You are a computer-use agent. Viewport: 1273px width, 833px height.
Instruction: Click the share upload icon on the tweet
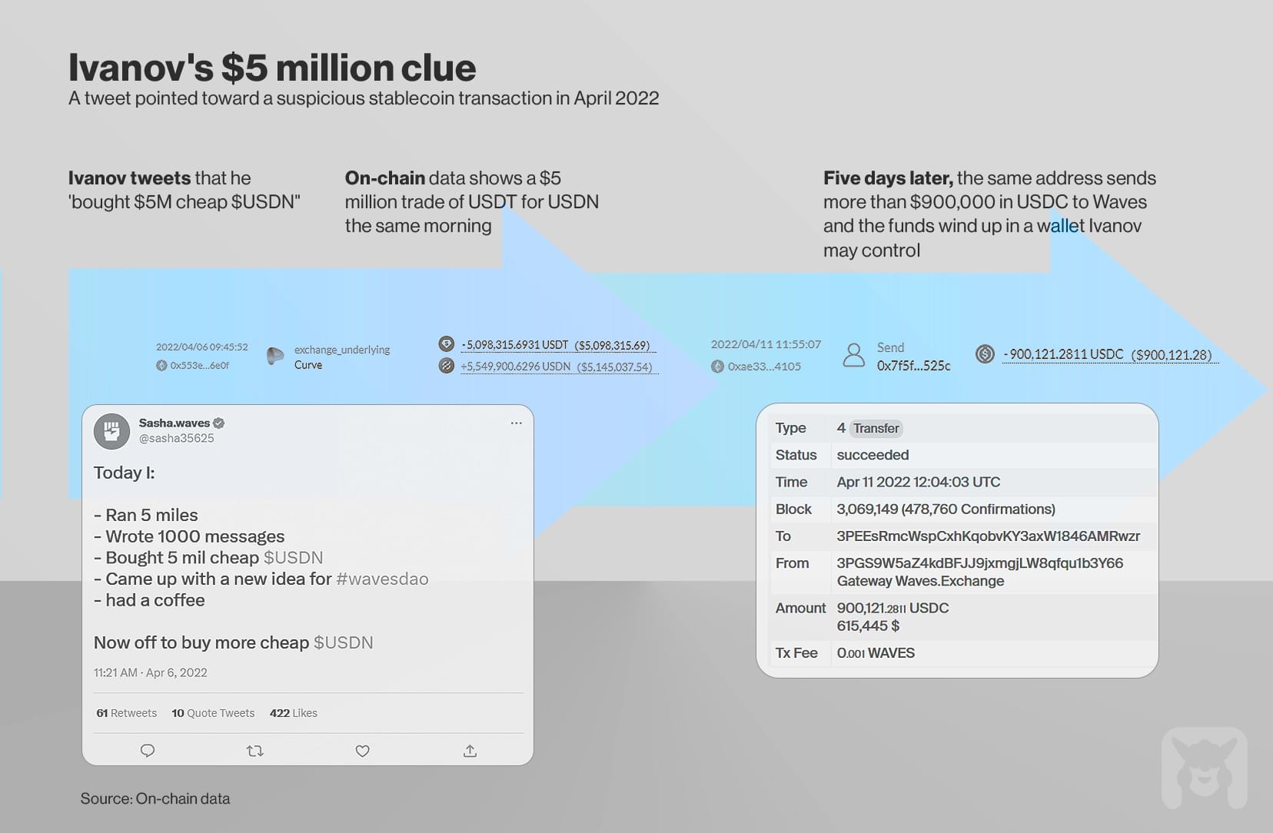[x=470, y=751]
